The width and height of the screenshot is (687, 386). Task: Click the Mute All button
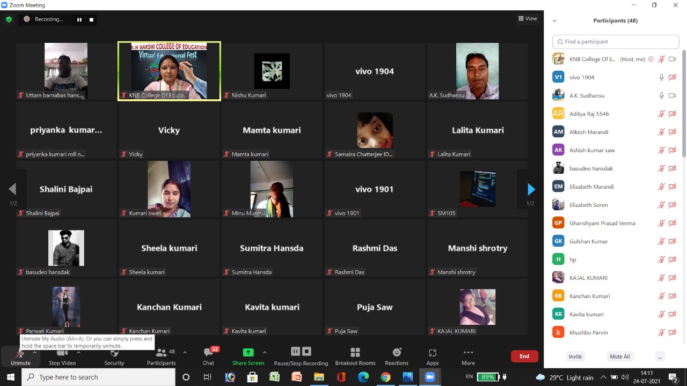click(619, 357)
